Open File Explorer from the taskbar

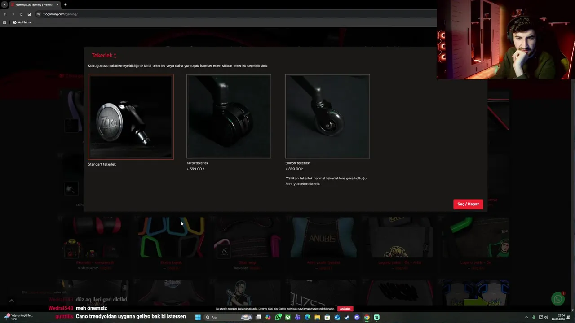click(x=317, y=317)
